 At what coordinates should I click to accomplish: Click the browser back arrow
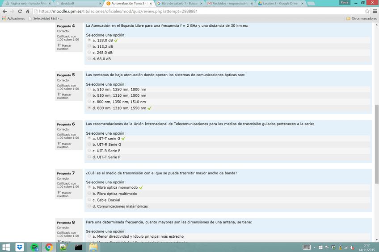tap(5, 11)
